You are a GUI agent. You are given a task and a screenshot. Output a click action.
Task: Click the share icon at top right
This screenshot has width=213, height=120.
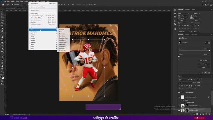click(211, 5)
